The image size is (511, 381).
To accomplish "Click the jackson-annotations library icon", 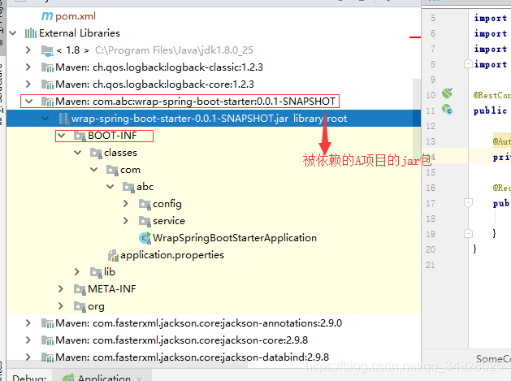I will coord(47,323).
